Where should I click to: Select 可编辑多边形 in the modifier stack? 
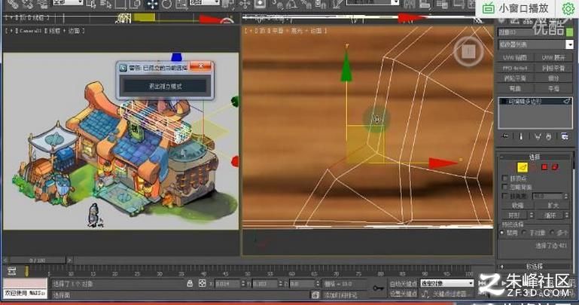[x=535, y=101]
